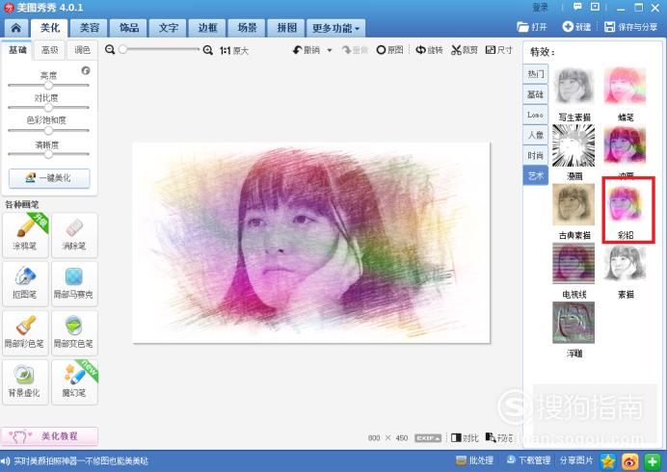The width and height of the screenshot is (667, 472).
Task: Select the 消除笔 eraser tool
Action: [x=74, y=235]
